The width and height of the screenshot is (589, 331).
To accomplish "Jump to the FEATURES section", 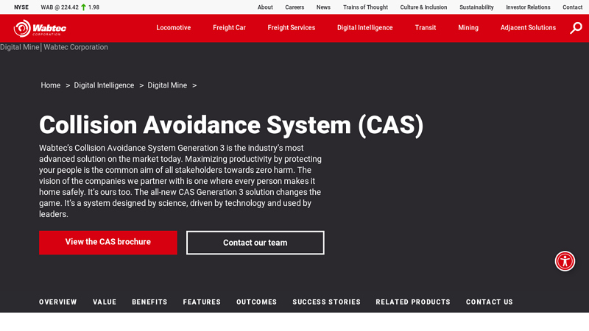I will click(x=202, y=302).
